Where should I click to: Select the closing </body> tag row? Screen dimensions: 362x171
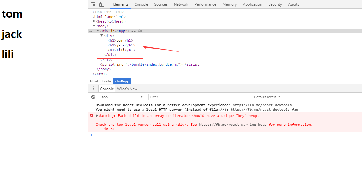tap(104, 69)
